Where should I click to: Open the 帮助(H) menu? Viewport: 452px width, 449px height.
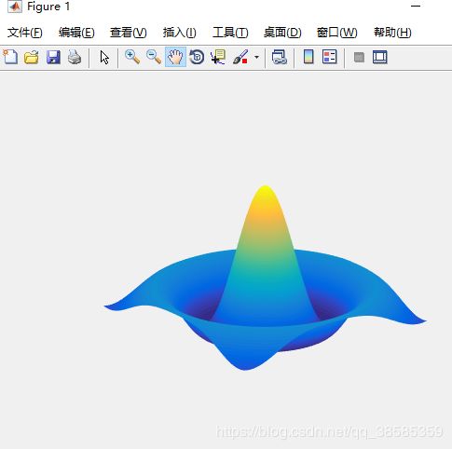pos(392,33)
